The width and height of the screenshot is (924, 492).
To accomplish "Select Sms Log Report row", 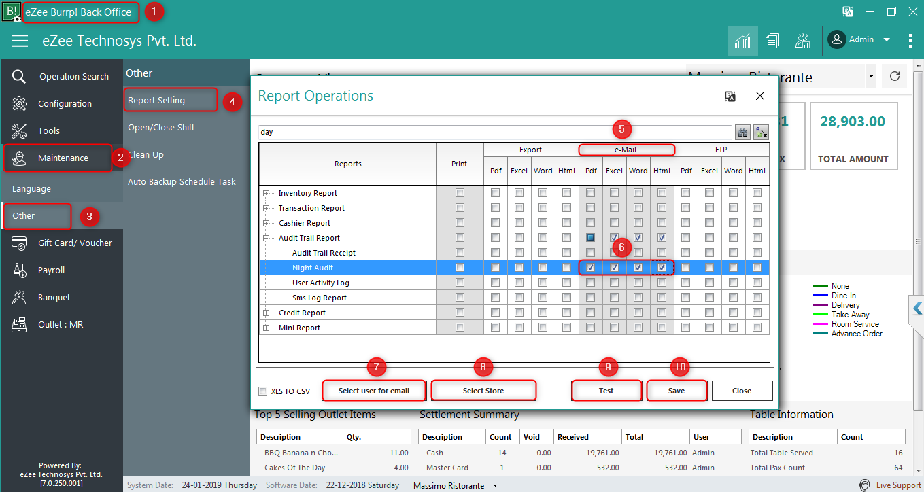I will [x=320, y=298].
